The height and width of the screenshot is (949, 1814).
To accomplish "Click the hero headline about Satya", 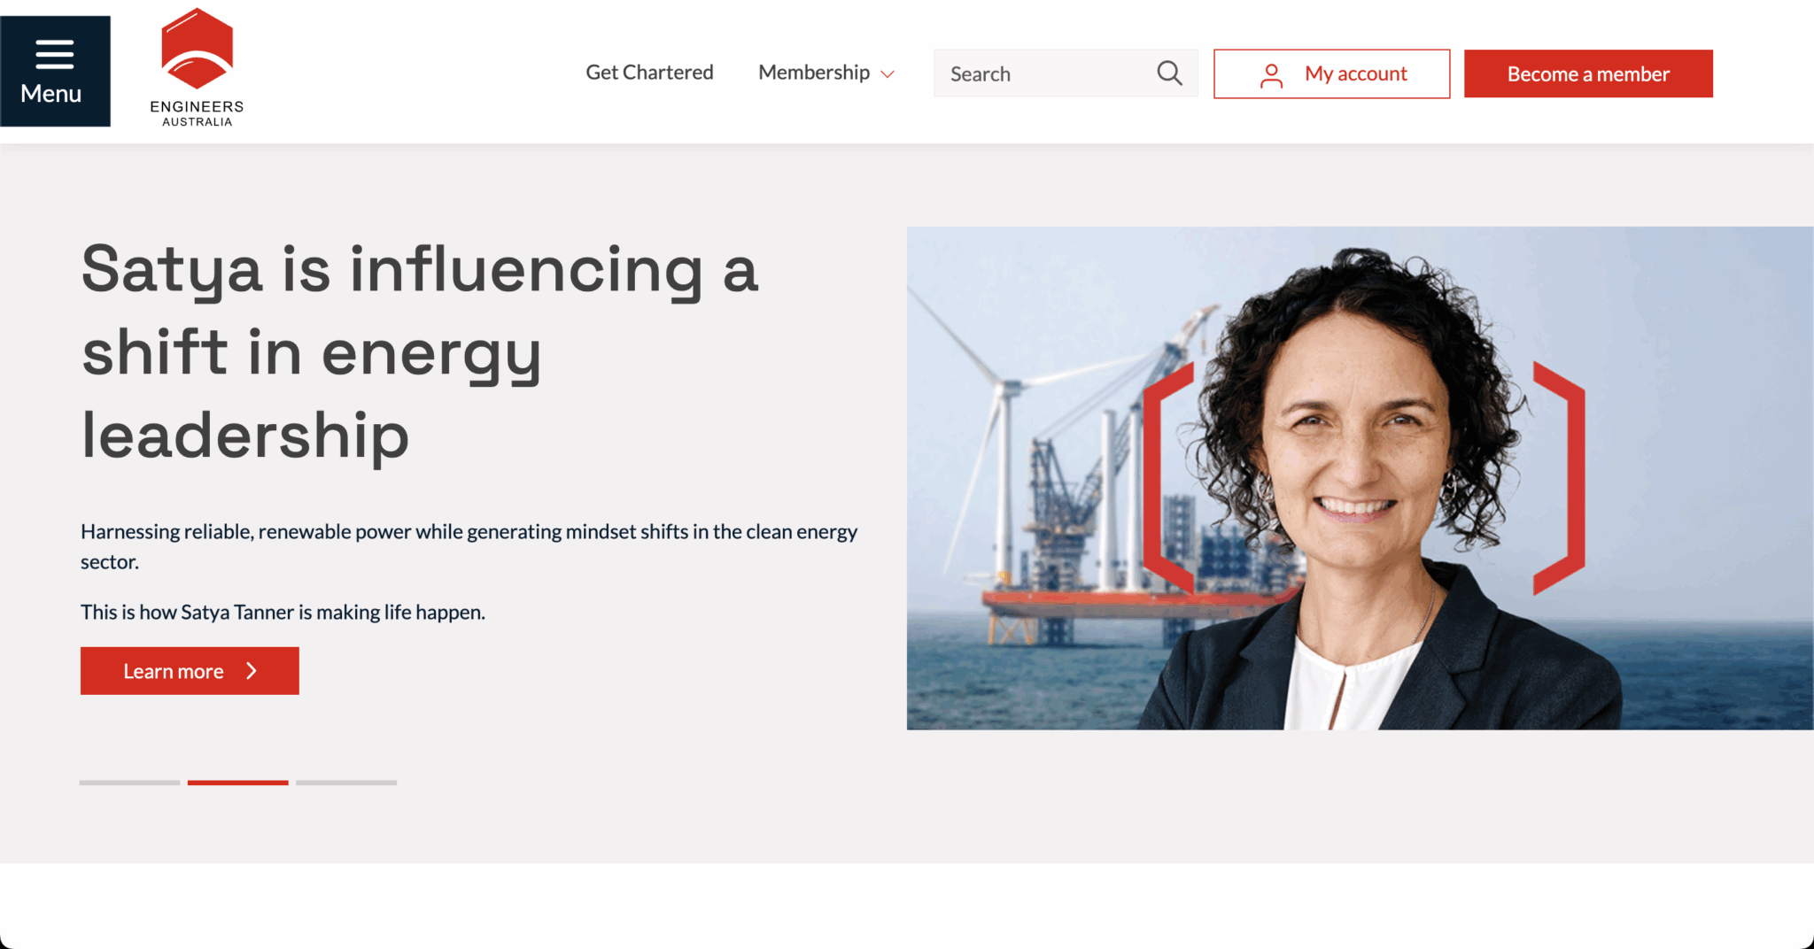I will point(421,352).
